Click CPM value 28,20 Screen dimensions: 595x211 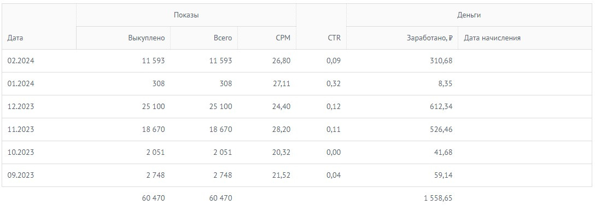(282, 129)
